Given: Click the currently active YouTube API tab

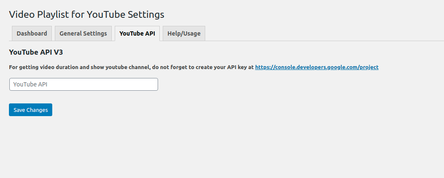Looking at the screenshot, I should coord(137,33).
